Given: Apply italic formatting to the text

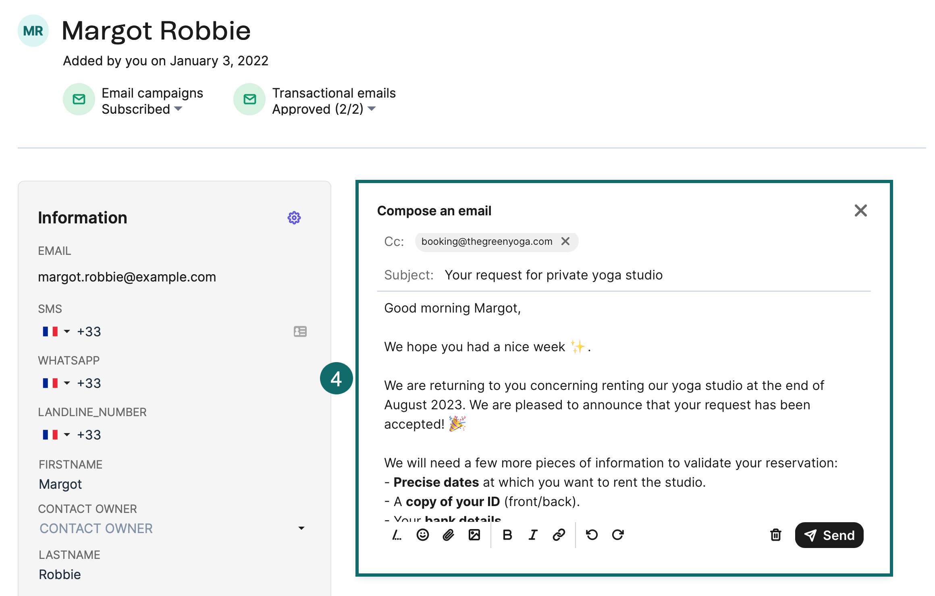Looking at the screenshot, I should pyautogui.click(x=532, y=535).
